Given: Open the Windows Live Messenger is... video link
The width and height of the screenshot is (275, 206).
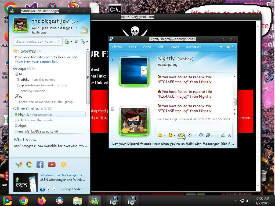Looking at the screenshot, I should [63, 175].
